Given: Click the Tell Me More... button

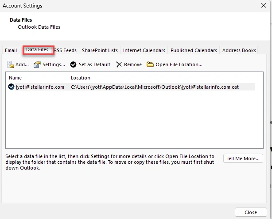Looking at the screenshot, I should (x=243, y=159).
